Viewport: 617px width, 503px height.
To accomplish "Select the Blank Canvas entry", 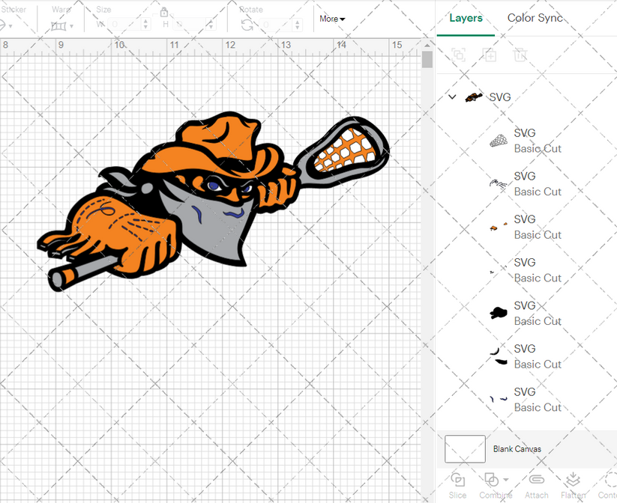I will (x=517, y=448).
